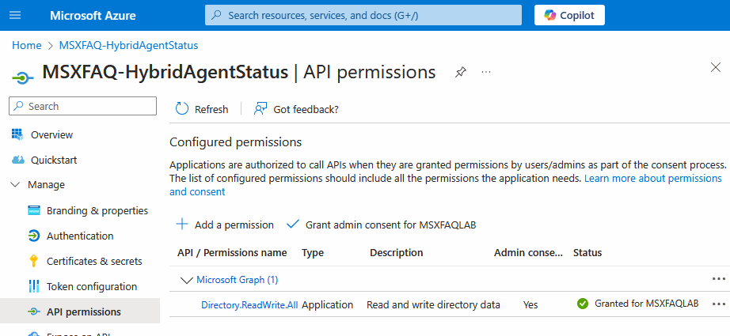Open MSXFAQ-HybridAgentStatus breadcrumb link
Screen dimensions: 730x336
pyautogui.click(x=128, y=45)
